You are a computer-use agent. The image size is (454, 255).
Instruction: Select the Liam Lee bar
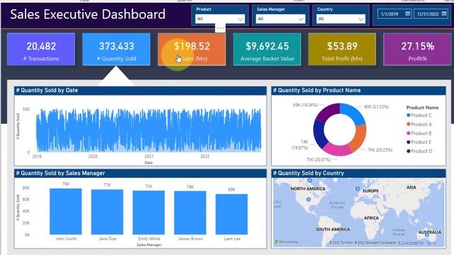(232, 214)
